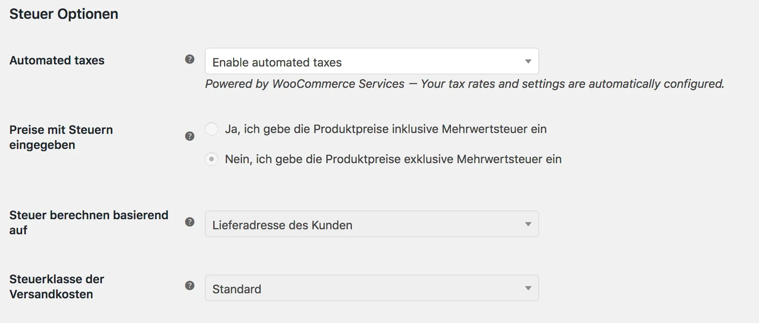Select radio button for prices exklusive Mehrwertsteuer

[x=211, y=159]
